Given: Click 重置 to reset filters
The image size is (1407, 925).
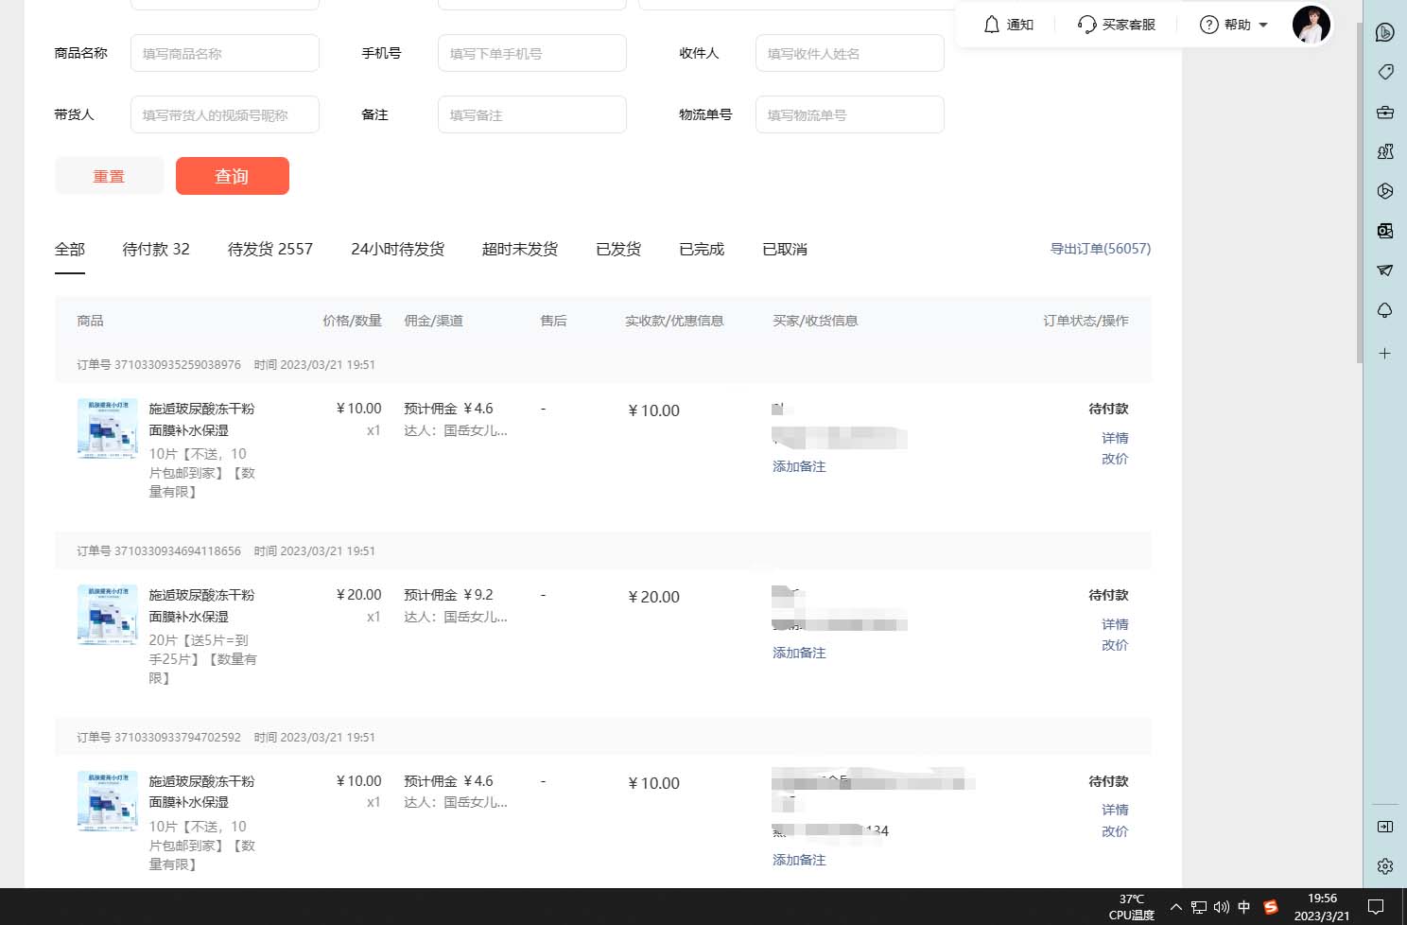Looking at the screenshot, I should [x=109, y=176].
